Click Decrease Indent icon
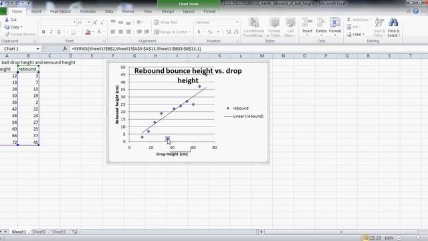 (139, 32)
